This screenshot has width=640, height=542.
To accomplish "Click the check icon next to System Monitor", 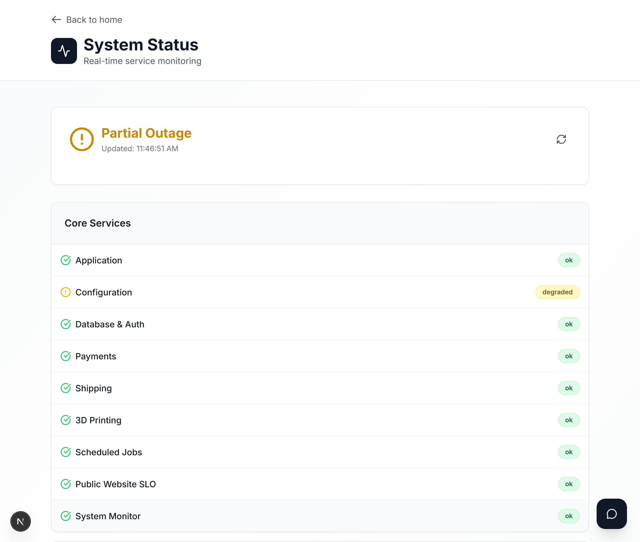I will click(x=66, y=516).
